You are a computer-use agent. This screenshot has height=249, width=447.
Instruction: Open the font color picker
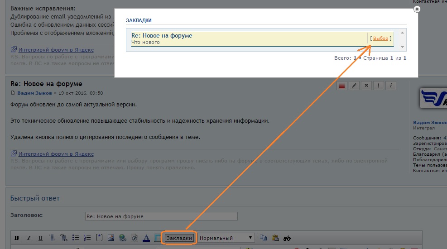(x=146, y=238)
